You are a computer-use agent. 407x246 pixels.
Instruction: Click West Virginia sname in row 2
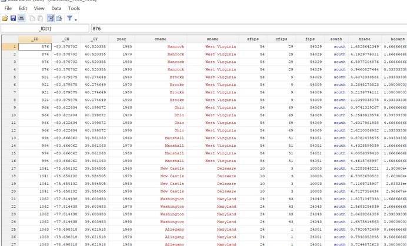point(221,54)
